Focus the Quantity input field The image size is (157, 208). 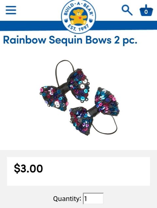tap(93, 199)
